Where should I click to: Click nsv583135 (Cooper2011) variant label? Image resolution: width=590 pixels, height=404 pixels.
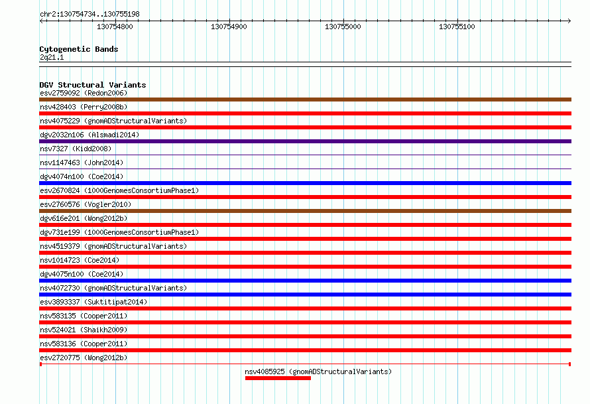point(84,316)
